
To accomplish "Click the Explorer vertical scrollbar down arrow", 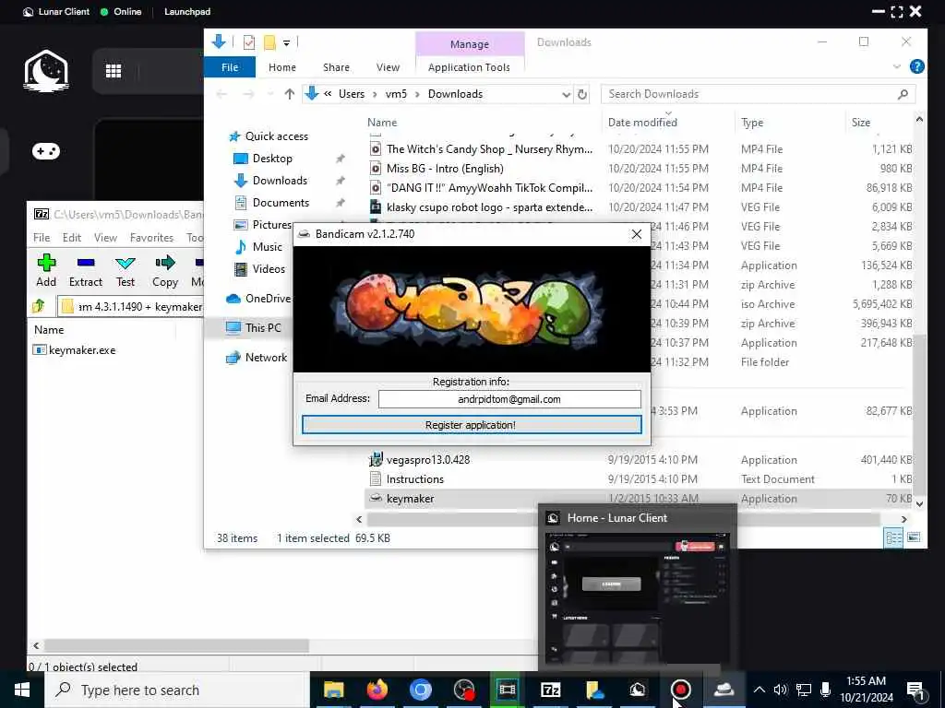I will point(919,504).
